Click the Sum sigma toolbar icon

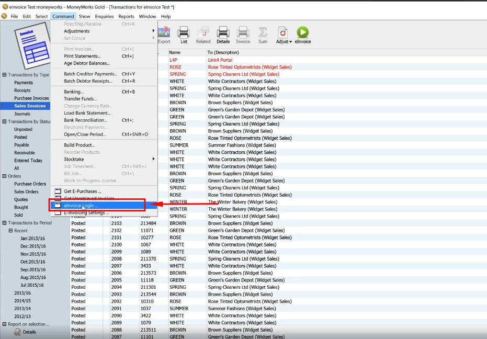263,32
